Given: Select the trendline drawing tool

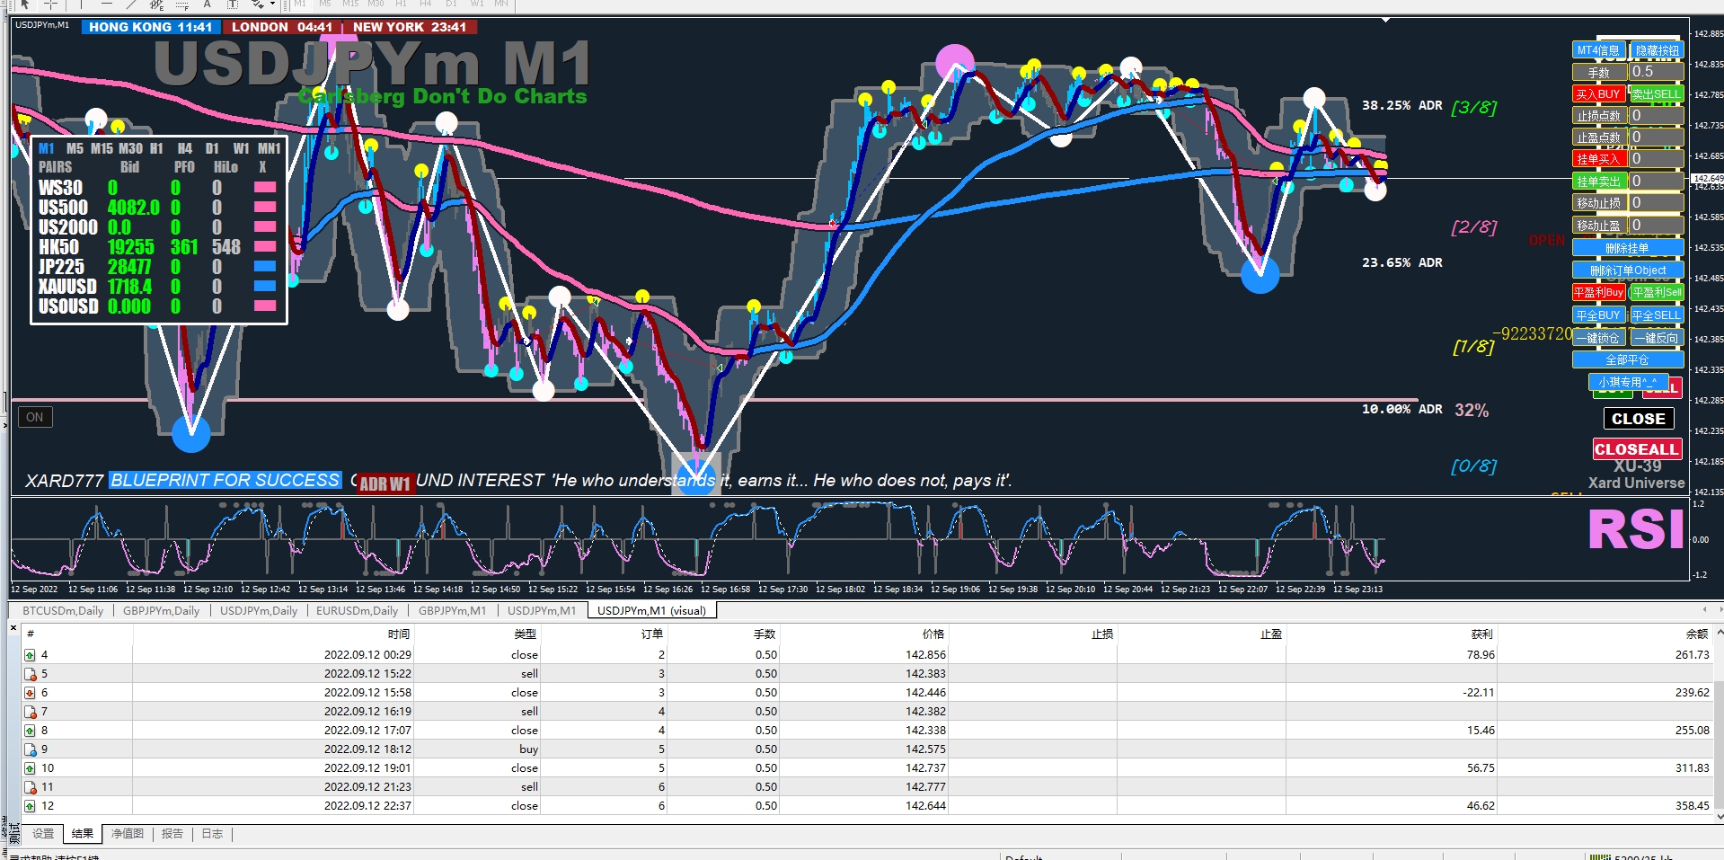Looking at the screenshot, I should pos(131,4).
